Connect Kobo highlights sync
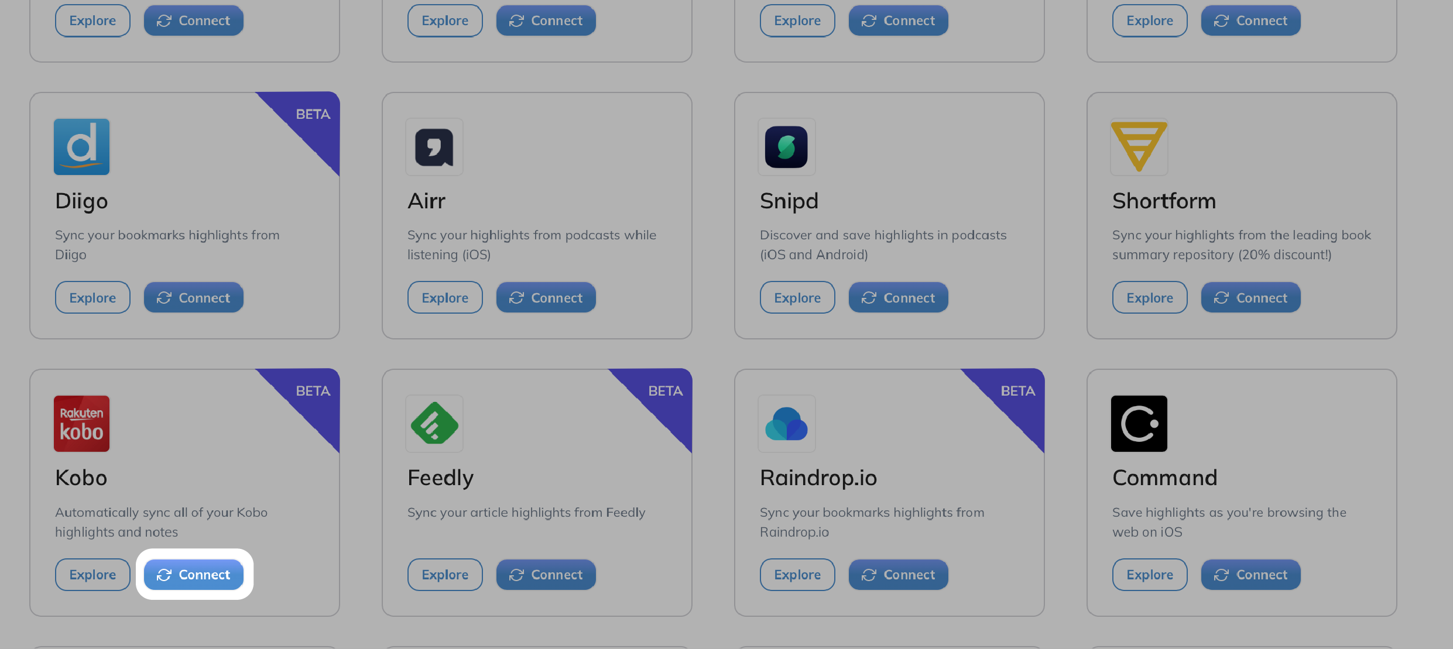 194,574
